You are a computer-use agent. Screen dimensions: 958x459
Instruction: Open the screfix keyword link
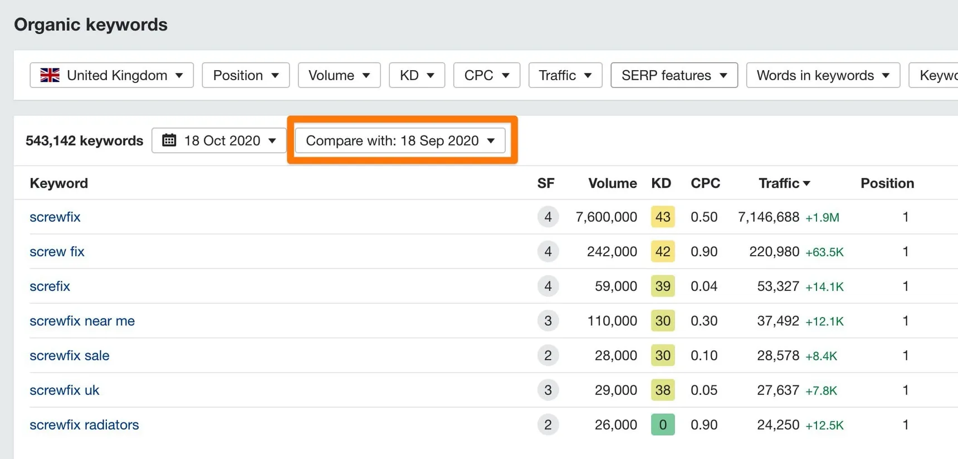coord(50,286)
